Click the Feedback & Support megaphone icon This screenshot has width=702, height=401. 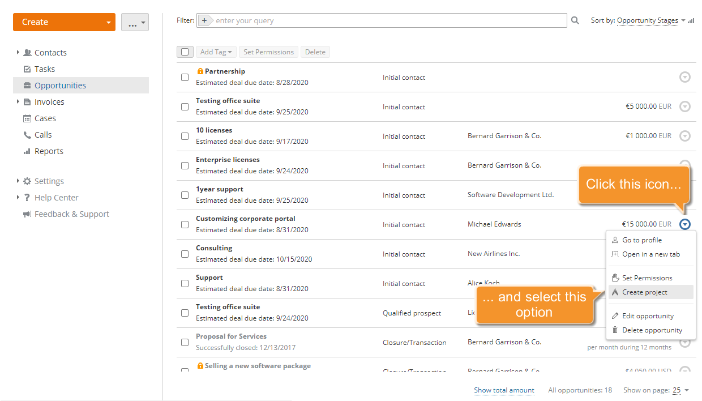coord(27,214)
